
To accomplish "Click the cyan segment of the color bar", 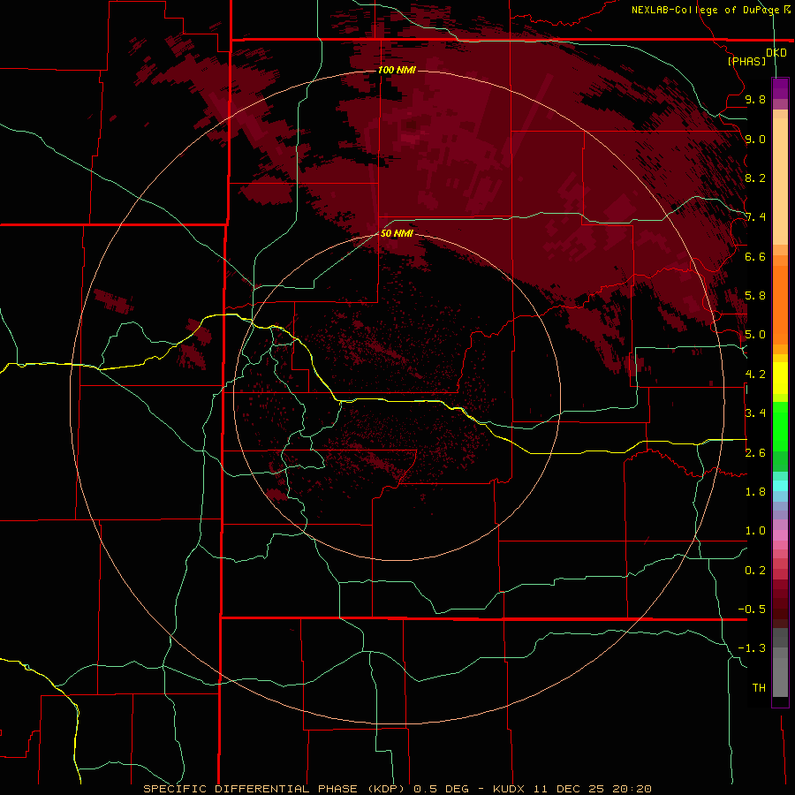I will 780,486.
